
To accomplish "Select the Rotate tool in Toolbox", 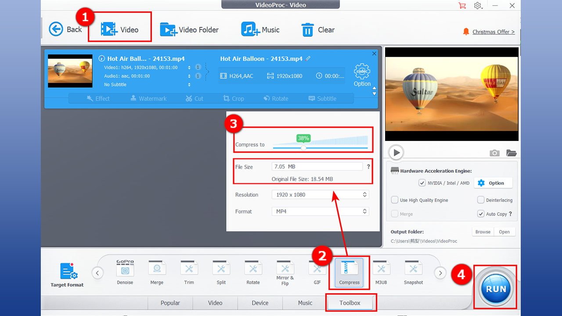I will [x=253, y=273].
